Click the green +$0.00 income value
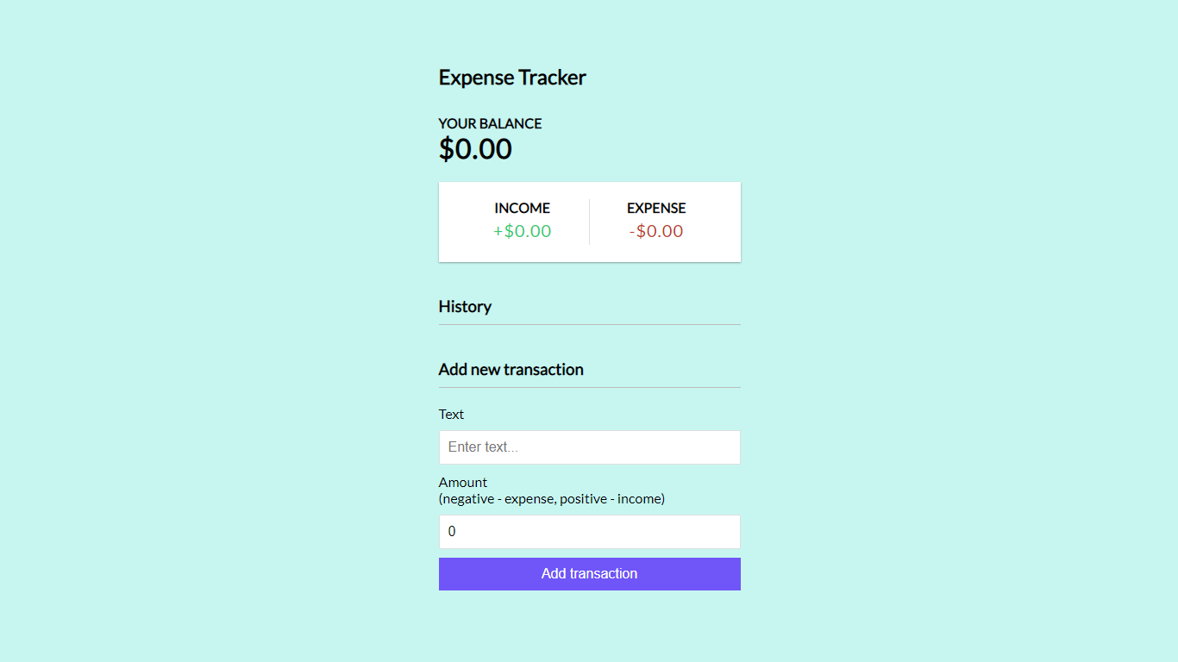The image size is (1178, 662). [523, 231]
